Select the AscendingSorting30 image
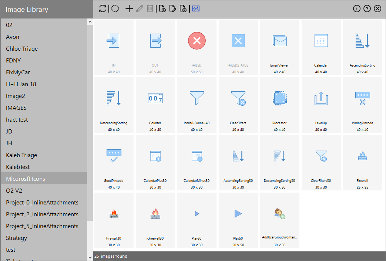Screen dimensions: 386x261 (238, 163)
